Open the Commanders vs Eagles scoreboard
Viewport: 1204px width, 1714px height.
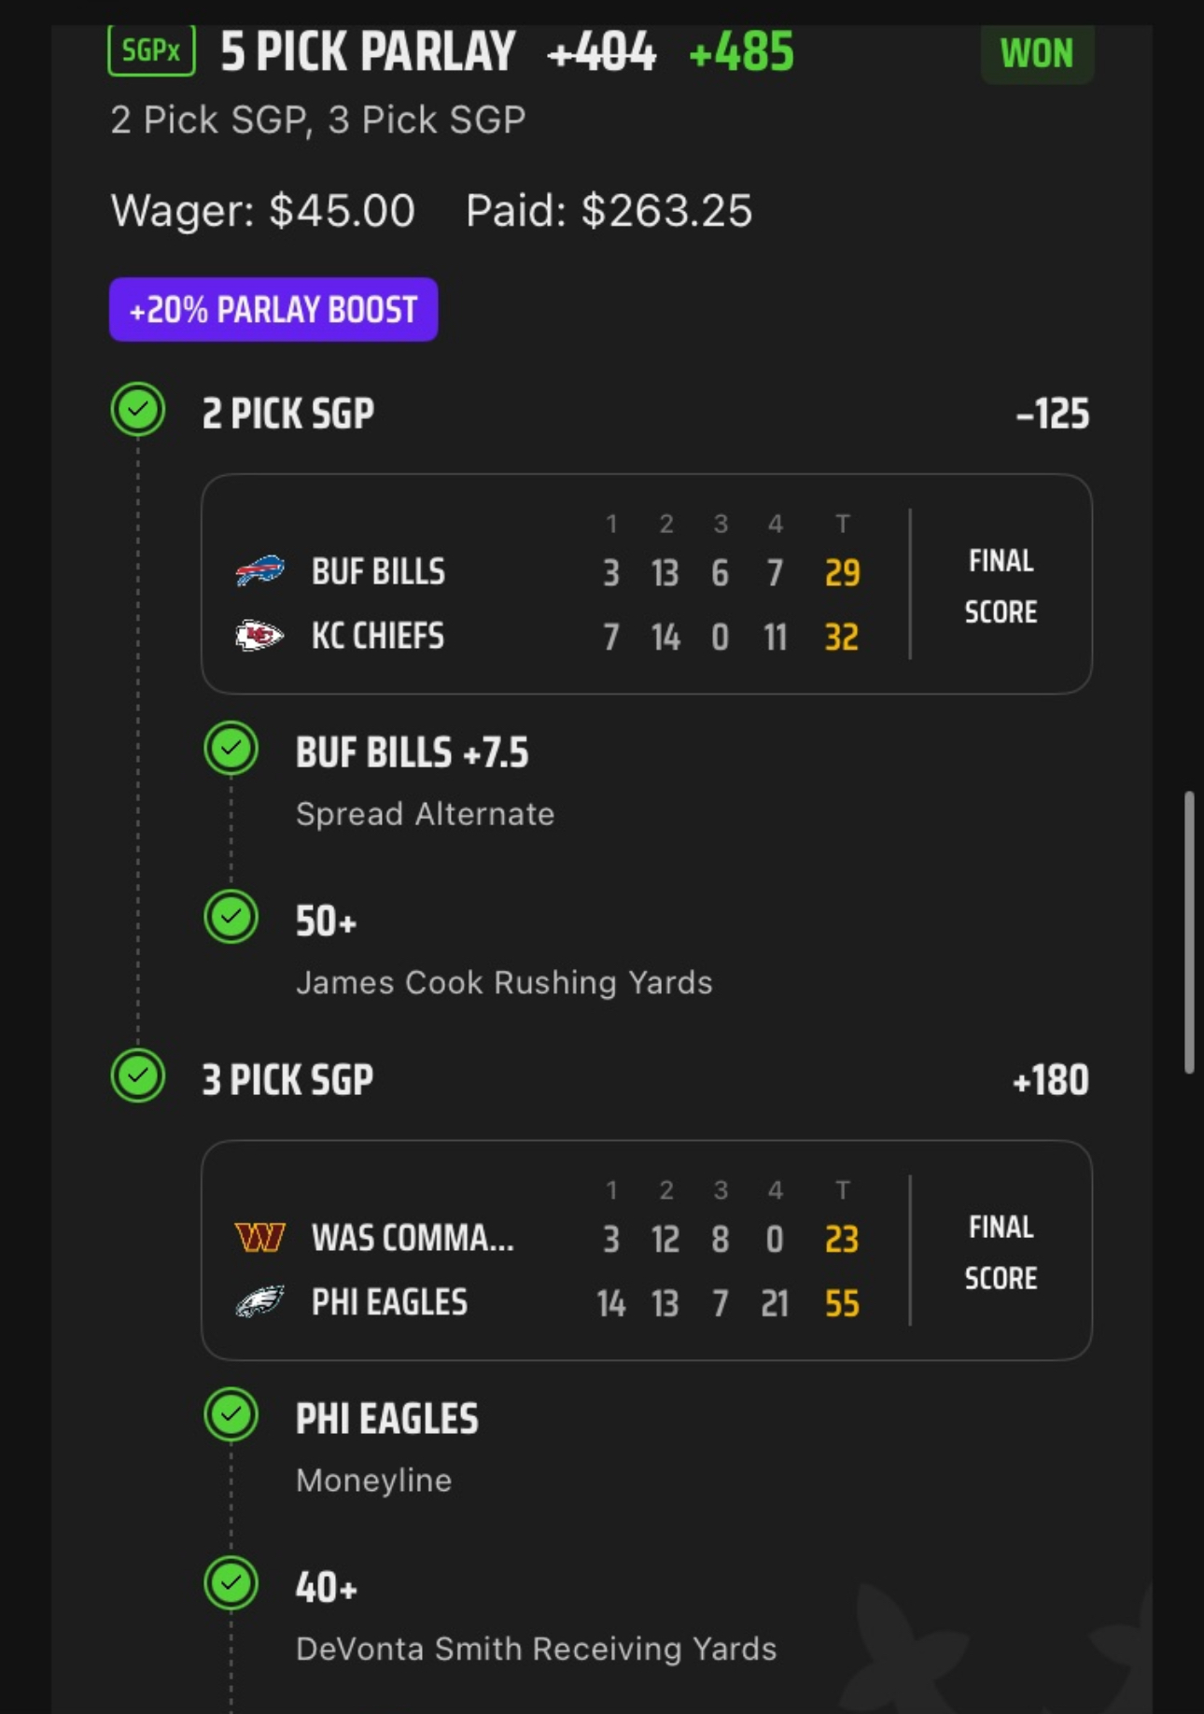click(x=647, y=1250)
